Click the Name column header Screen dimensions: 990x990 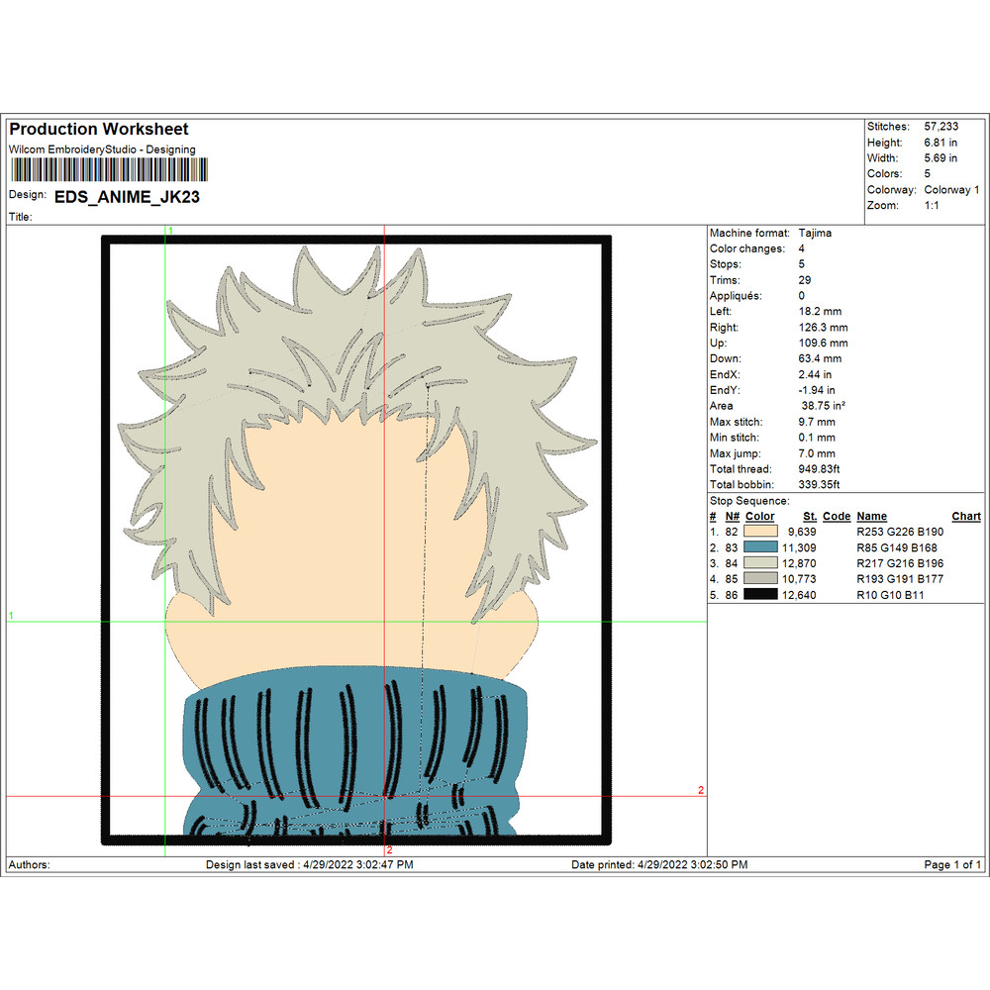(x=871, y=516)
